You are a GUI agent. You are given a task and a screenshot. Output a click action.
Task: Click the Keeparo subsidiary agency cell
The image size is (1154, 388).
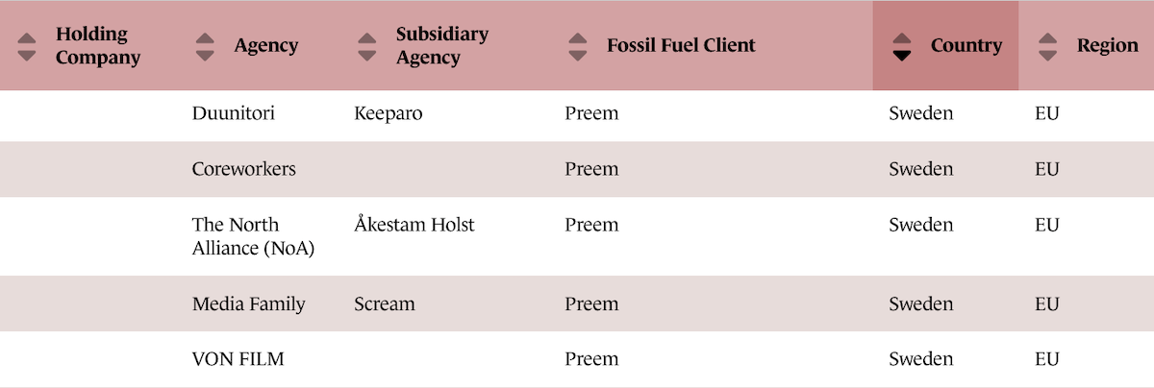click(x=388, y=113)
